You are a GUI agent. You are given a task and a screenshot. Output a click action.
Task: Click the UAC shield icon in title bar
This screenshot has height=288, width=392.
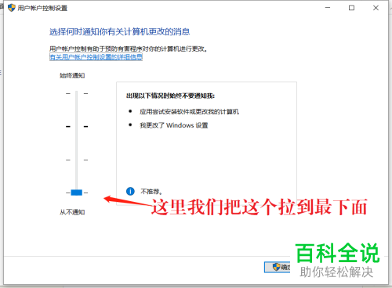point(12,8)
